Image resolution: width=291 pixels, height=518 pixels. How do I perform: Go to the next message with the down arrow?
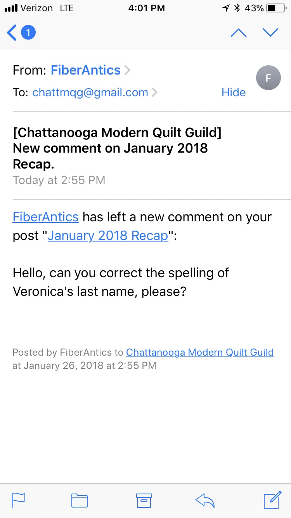click(x=270, y=33)
